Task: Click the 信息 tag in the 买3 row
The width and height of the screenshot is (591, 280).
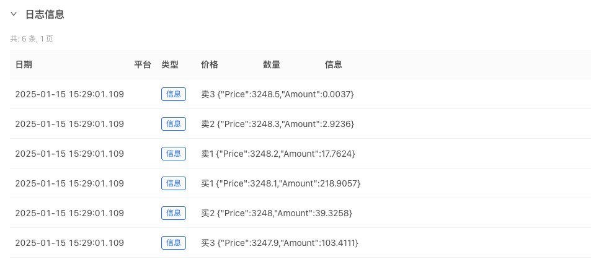Action: pos(174,243)
